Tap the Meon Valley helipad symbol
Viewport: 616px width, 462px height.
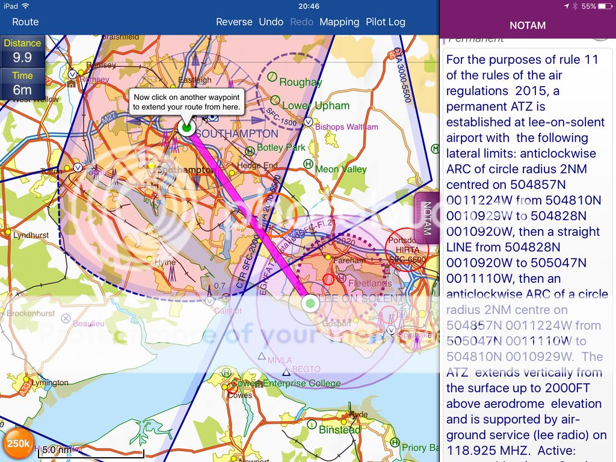click(308, 164)
